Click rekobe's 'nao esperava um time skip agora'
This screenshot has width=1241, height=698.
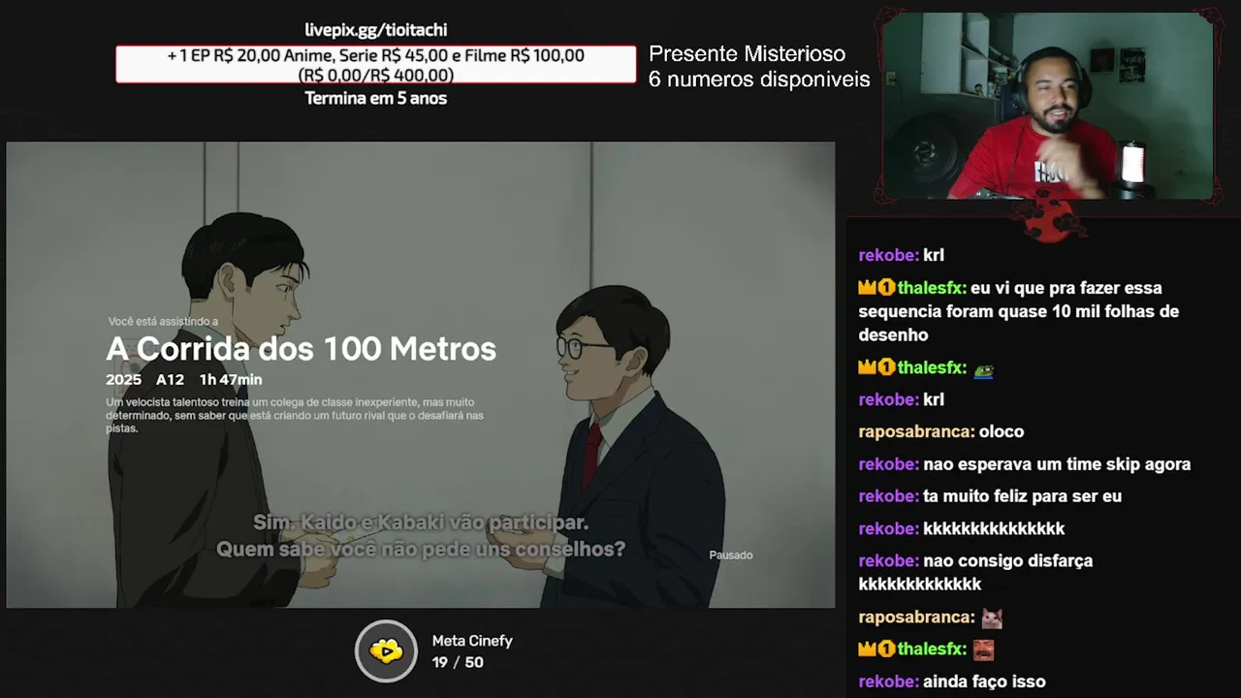click(1024, 464)
